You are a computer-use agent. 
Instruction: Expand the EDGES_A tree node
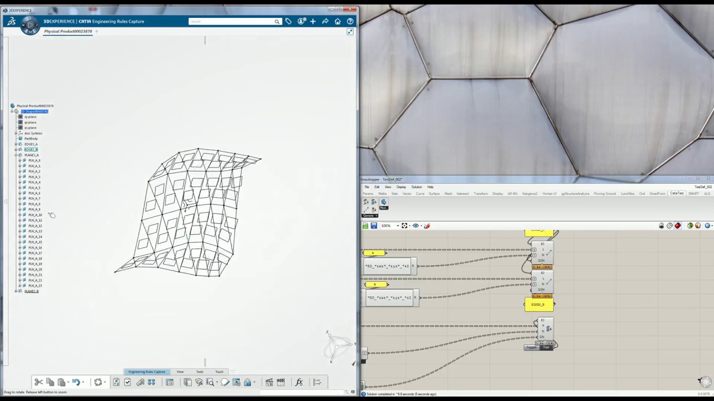pos(16,144)
